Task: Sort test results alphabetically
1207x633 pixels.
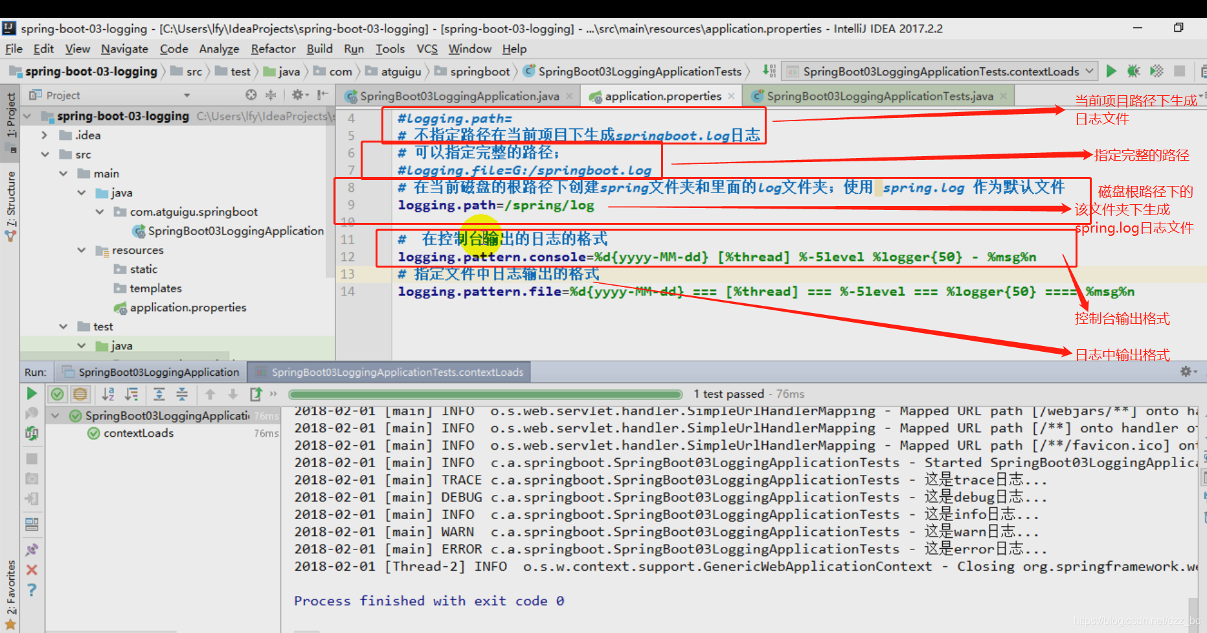Action: point(108,393)
